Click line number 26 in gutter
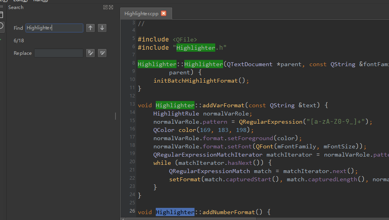 point(132,211)
